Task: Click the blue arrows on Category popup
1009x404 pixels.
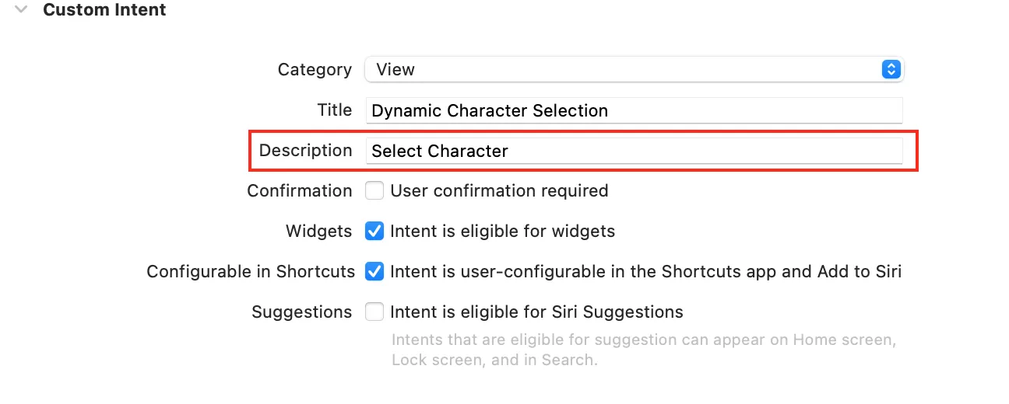Action: [891, 70]
